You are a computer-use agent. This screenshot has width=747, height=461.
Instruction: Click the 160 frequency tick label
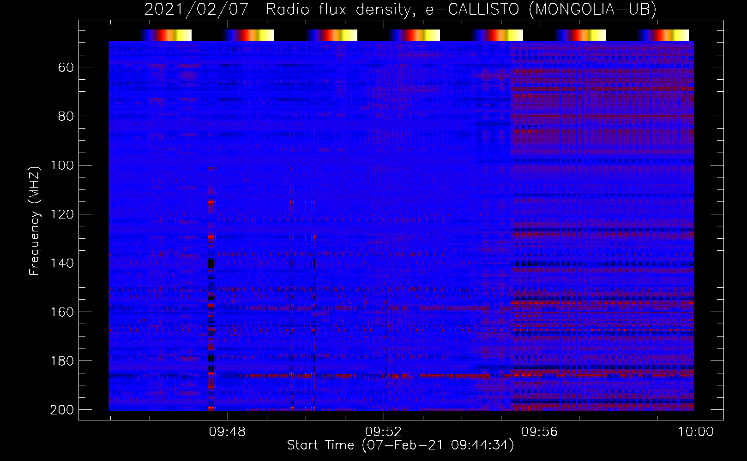(x=62, y=312)
